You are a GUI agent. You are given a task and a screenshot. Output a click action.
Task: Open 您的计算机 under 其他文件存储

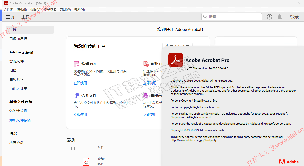(18, 111)
